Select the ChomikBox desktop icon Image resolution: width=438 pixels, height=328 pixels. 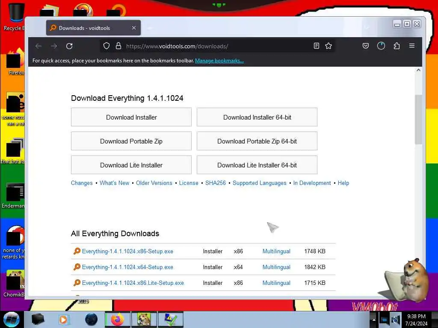14,283
